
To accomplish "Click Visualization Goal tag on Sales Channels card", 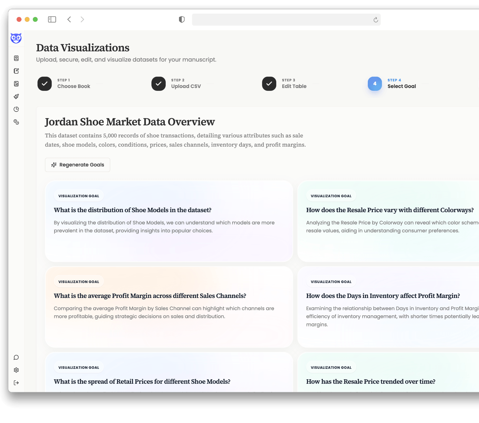I will coord(79,282).
